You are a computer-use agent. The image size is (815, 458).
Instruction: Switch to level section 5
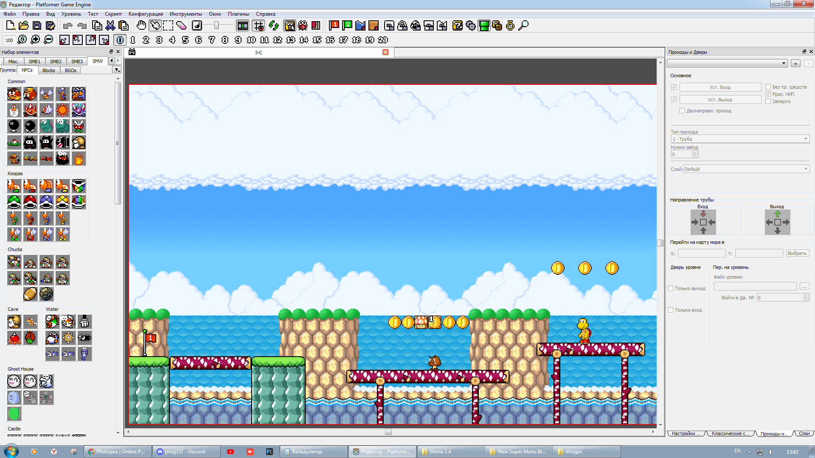(x=185, y=40)
